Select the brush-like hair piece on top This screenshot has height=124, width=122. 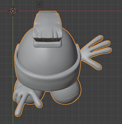click(x=48, y=26)
